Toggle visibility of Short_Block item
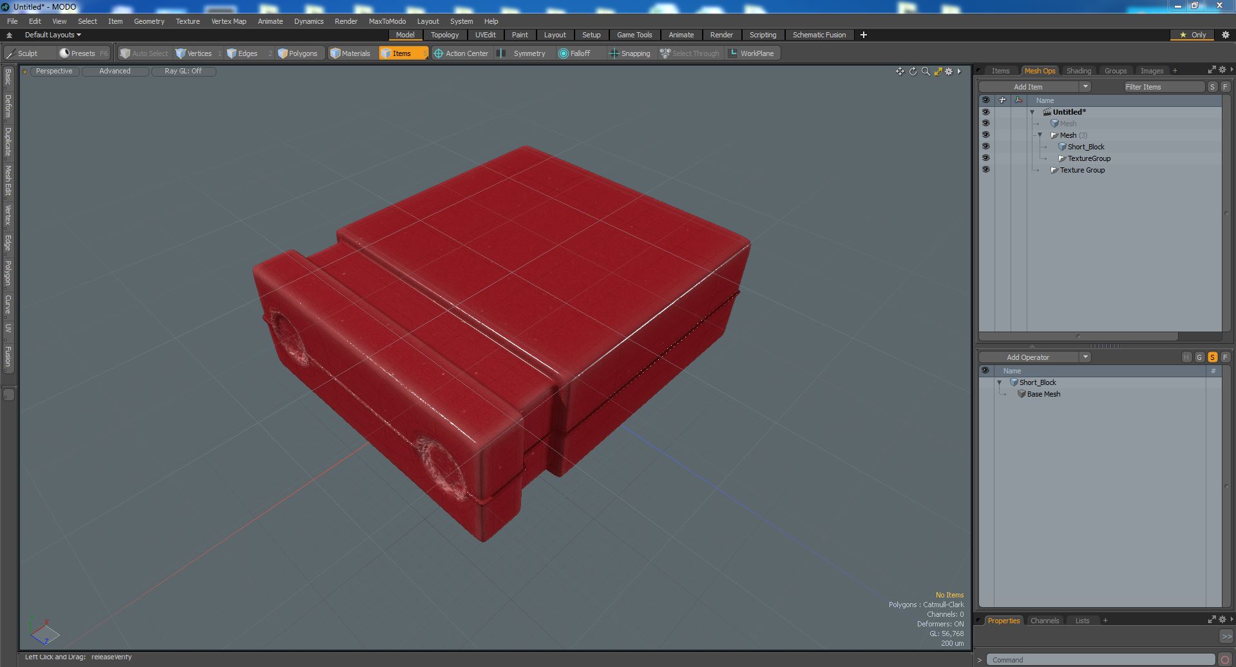1236x667 pixels. (985, 147)
